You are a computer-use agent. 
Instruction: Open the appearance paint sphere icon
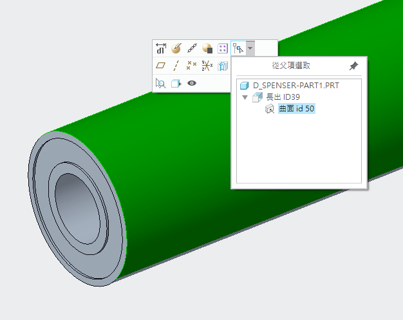(x=176, y=48)
